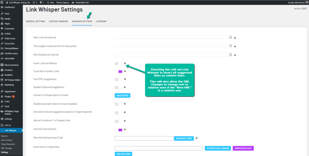Image resolution: width=309 pixels, height=156 pixels.
Task: Click the Site Interlinking Access Code field
Action: (144, 138)
